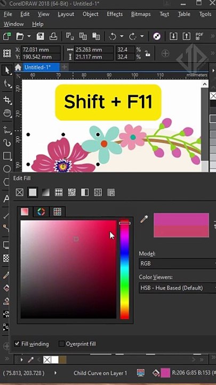Click the Import icon
This screenshot has width=216, height=385.
click(173, 36)
